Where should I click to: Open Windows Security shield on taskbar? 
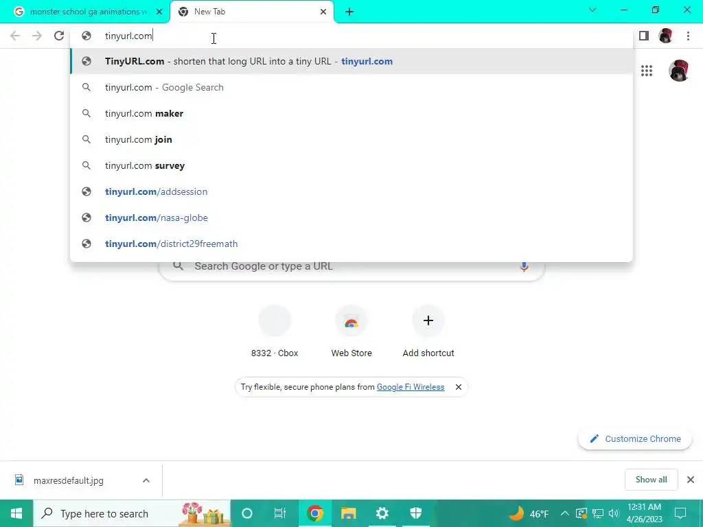416,513
